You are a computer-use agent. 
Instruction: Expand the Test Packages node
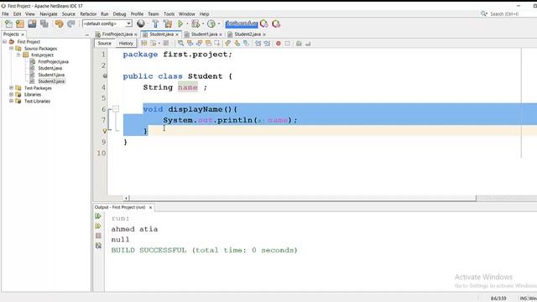coord(11,88)
